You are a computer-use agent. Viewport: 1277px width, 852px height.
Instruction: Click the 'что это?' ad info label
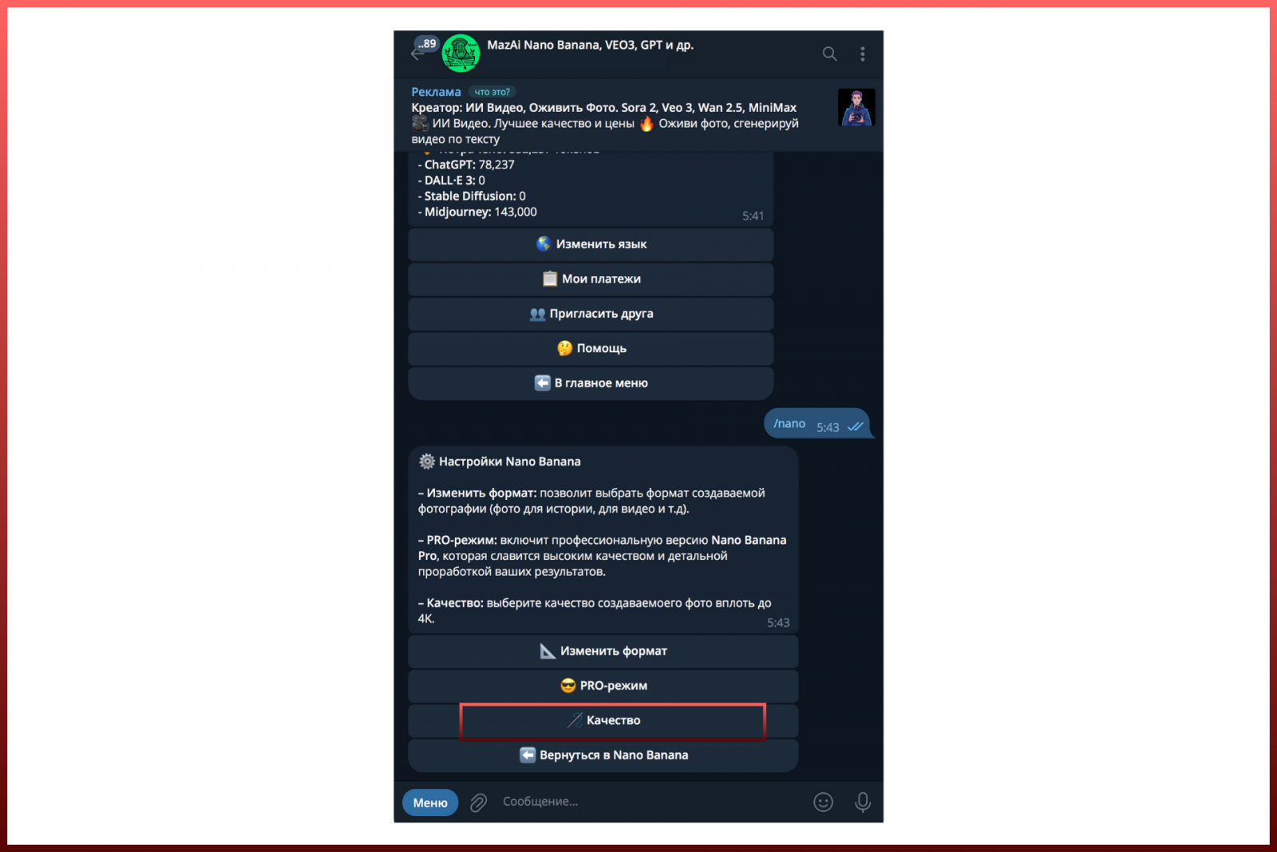click(x=492, y=92)
